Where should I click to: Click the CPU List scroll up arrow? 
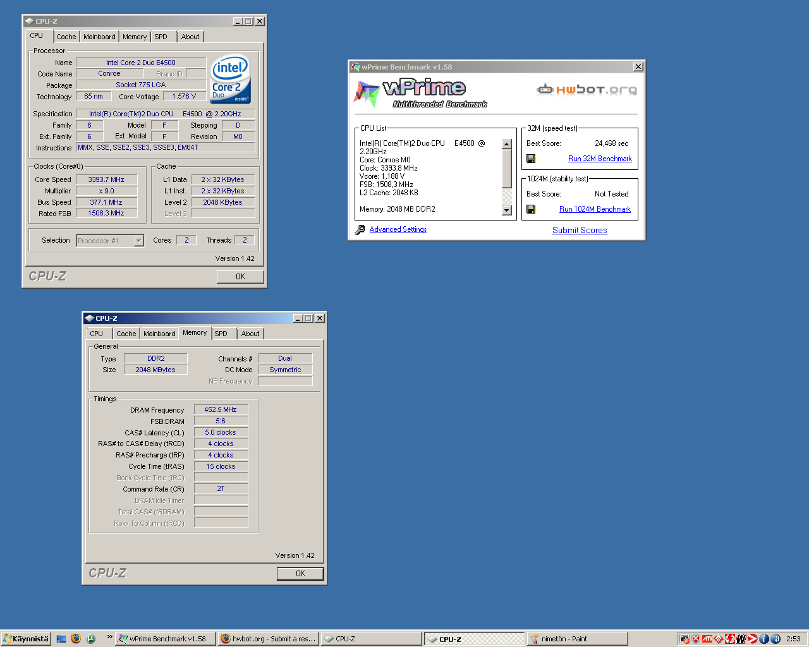(x=506, y=144)
